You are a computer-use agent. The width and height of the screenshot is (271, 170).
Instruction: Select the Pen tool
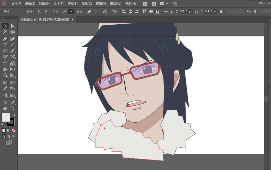click(5, 39)
